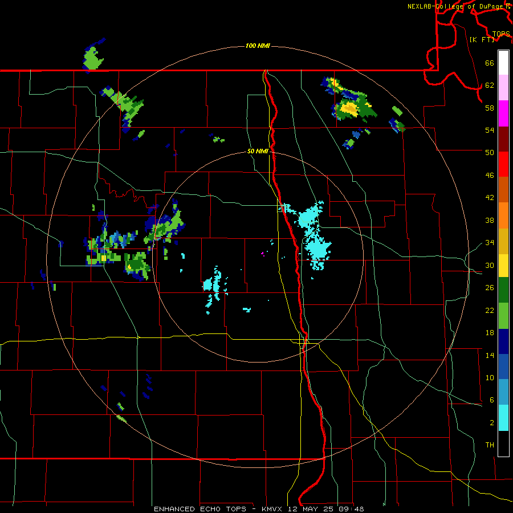
Task: Click legend value "54"
Action: 490,130
